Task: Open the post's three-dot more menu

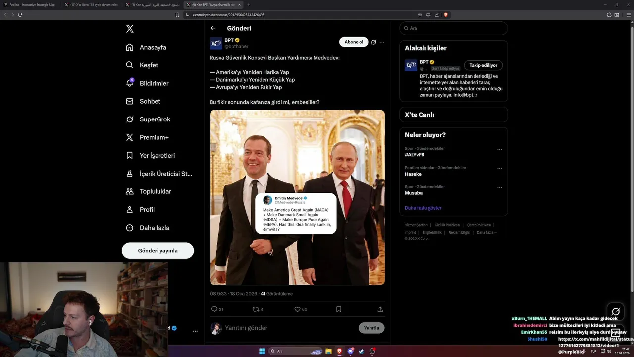Action: pyautogui.click(x=382, y=42)
